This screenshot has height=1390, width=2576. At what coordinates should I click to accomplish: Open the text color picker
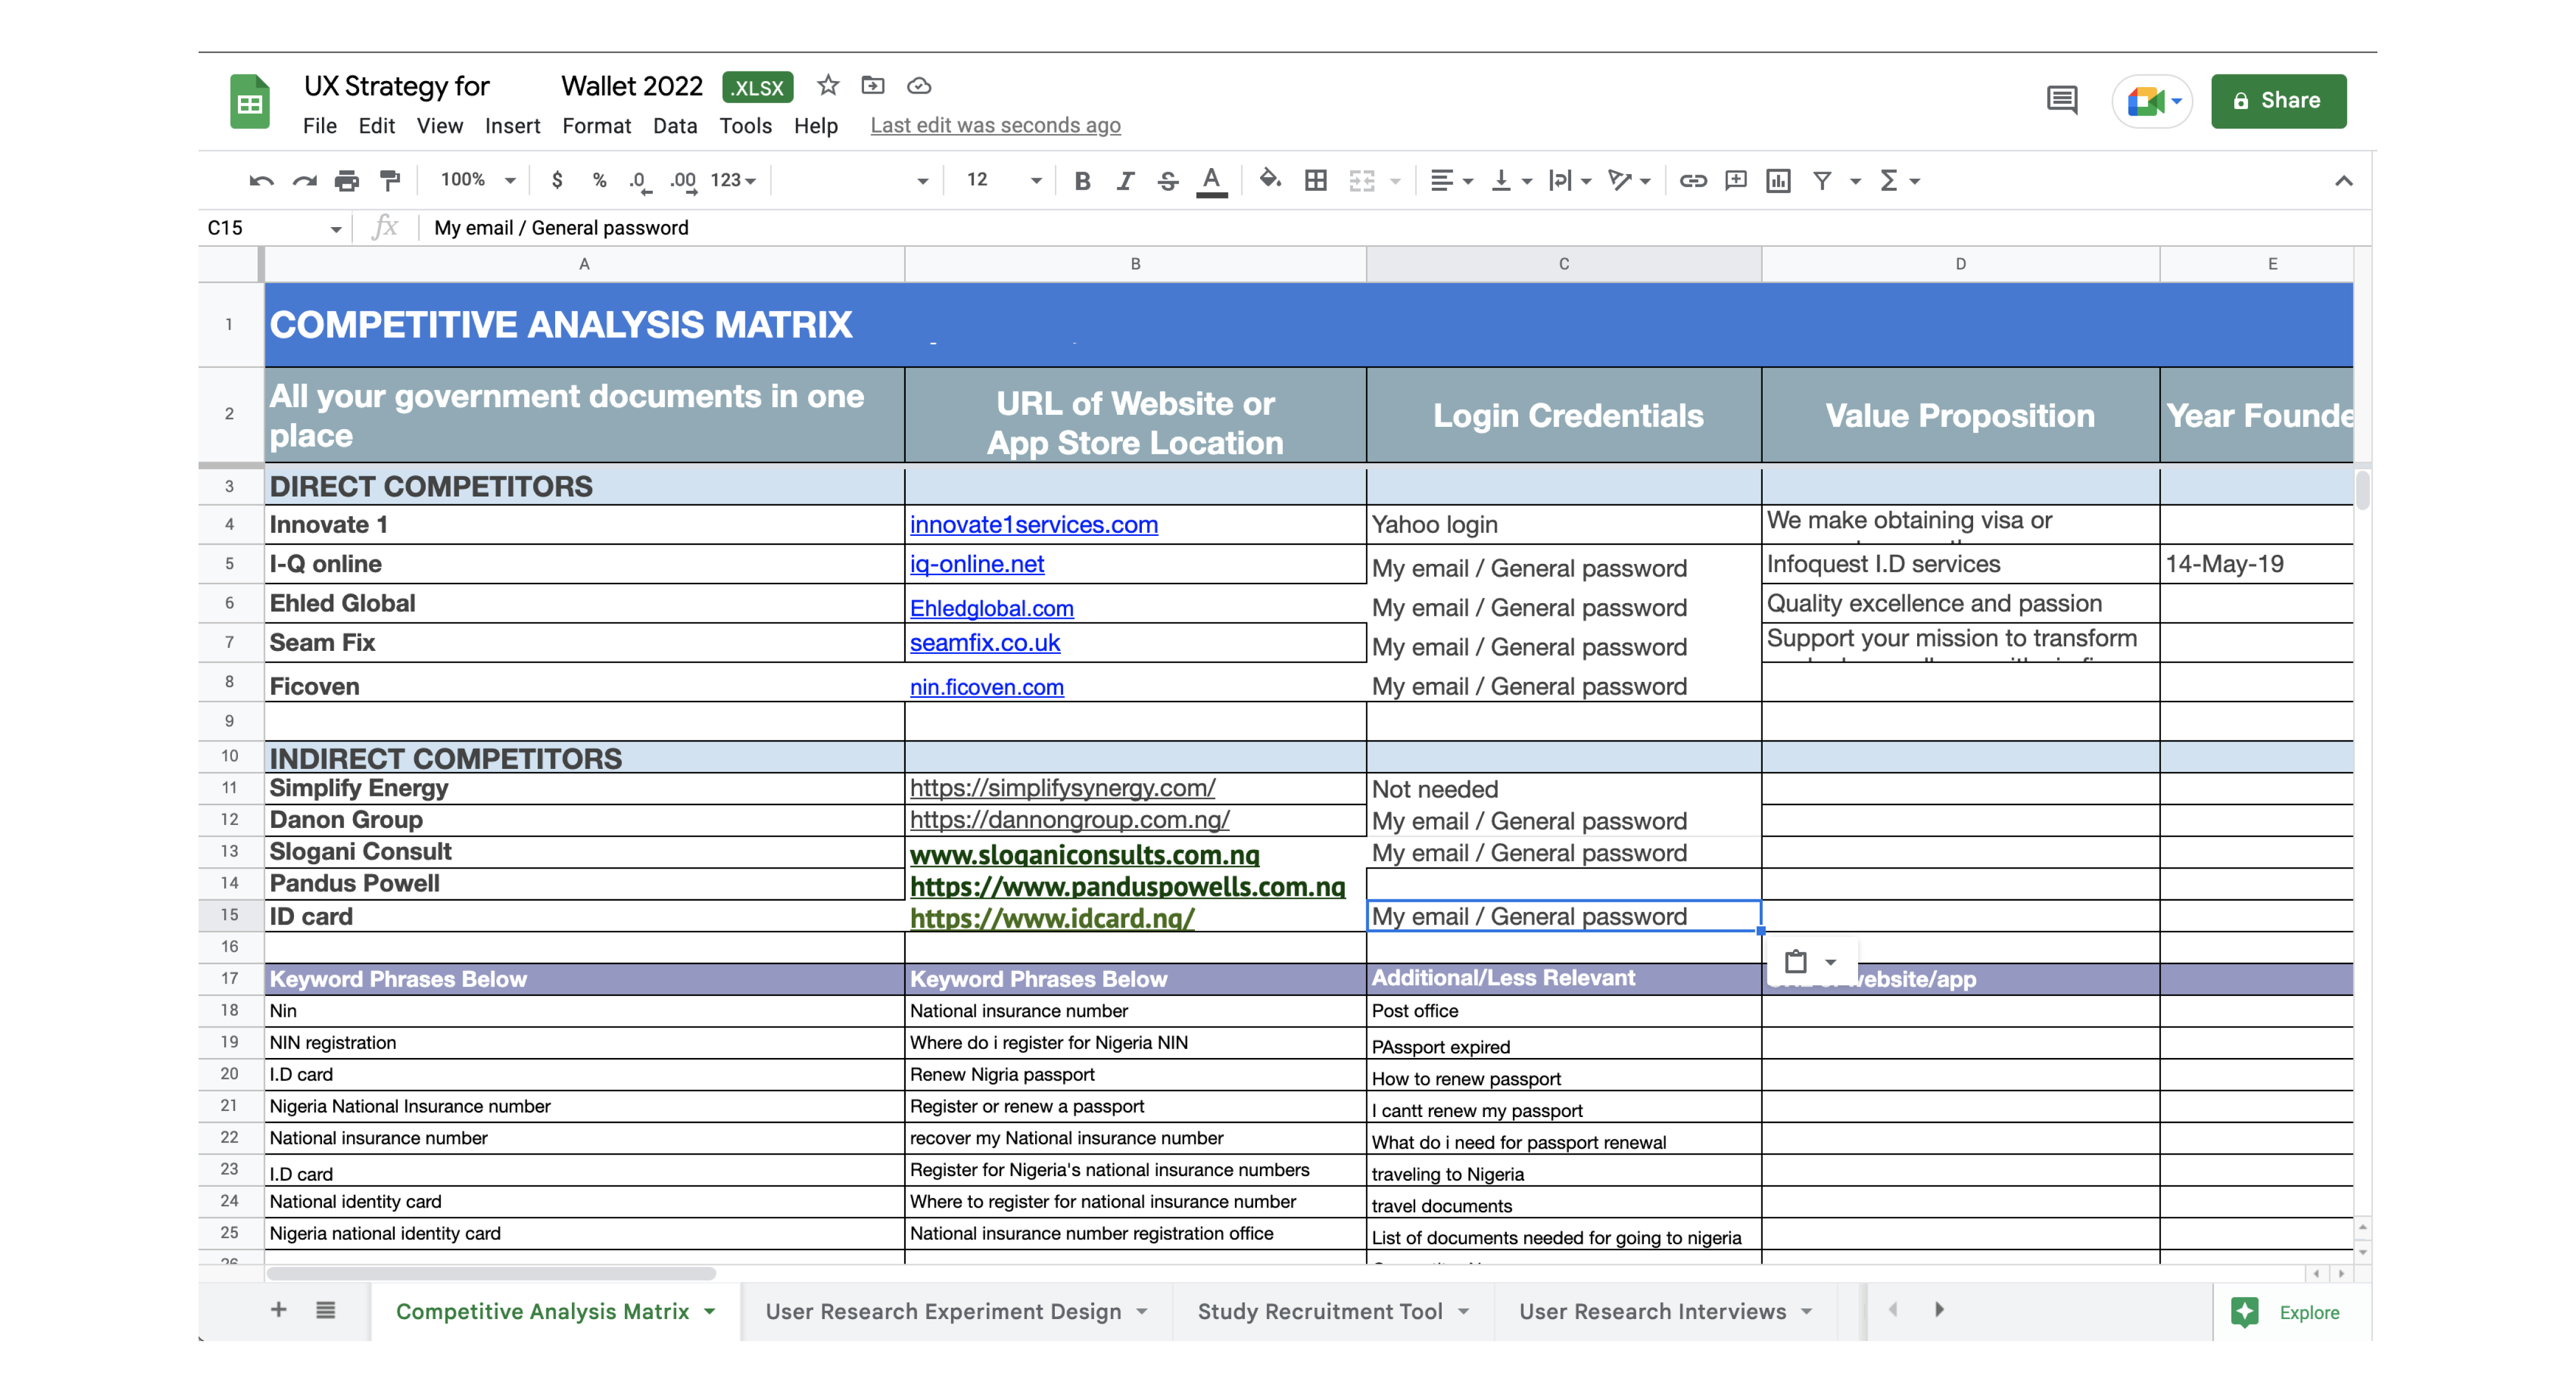1212,182
